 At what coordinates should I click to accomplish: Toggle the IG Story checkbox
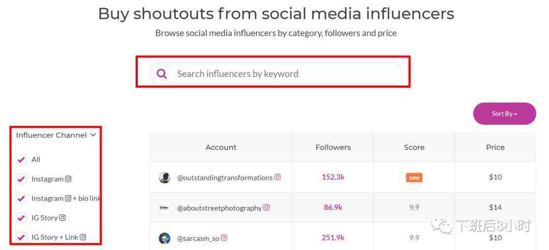[21, 218]
